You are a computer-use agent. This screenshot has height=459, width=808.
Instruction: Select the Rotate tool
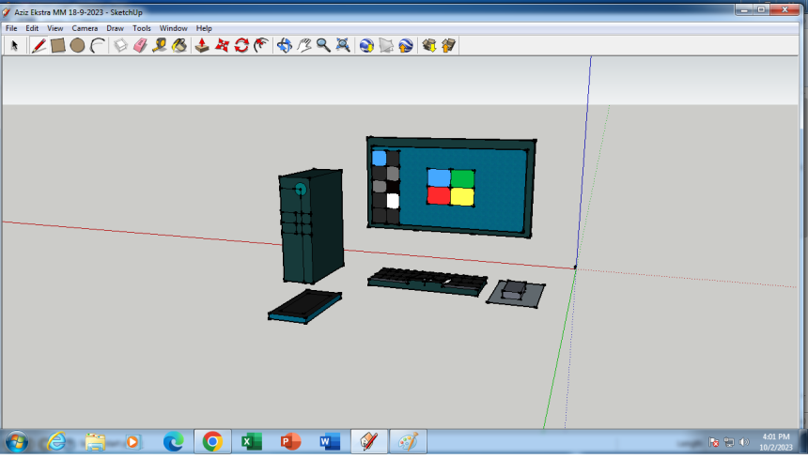pos(241,45)
